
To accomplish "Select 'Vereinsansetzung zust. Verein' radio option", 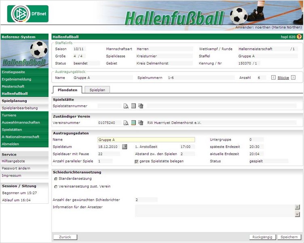I will 55,186.
